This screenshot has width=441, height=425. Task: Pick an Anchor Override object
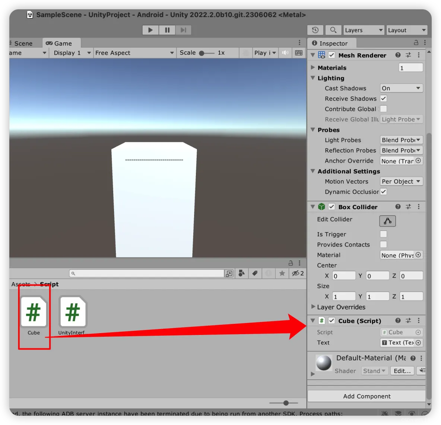(419, 161)
